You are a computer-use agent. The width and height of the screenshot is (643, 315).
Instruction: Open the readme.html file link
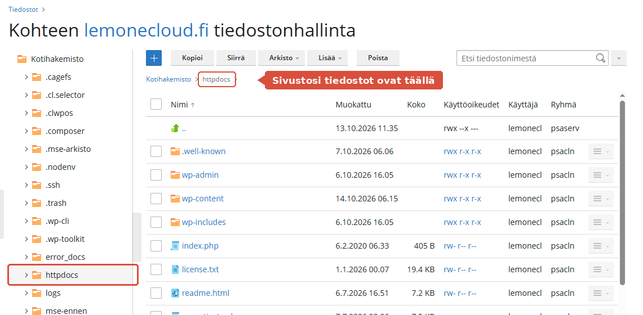206,293
